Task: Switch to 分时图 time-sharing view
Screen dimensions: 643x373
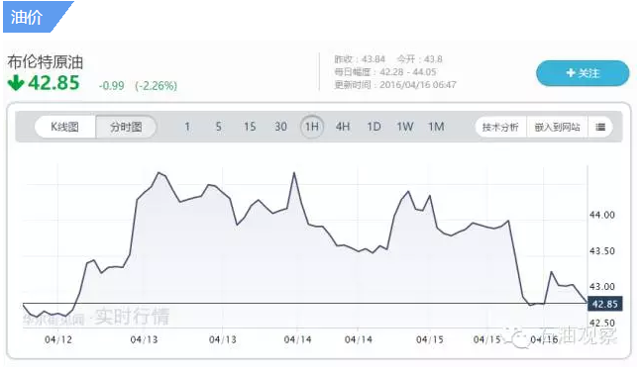Action: 126,127
